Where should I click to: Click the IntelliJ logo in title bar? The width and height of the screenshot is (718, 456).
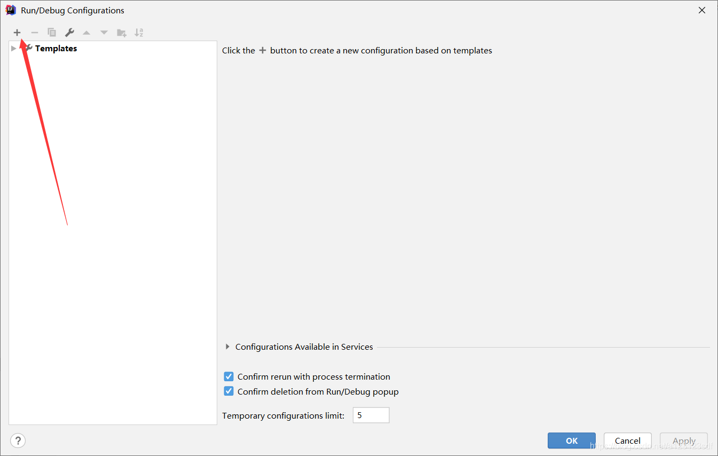coord(11,10)
